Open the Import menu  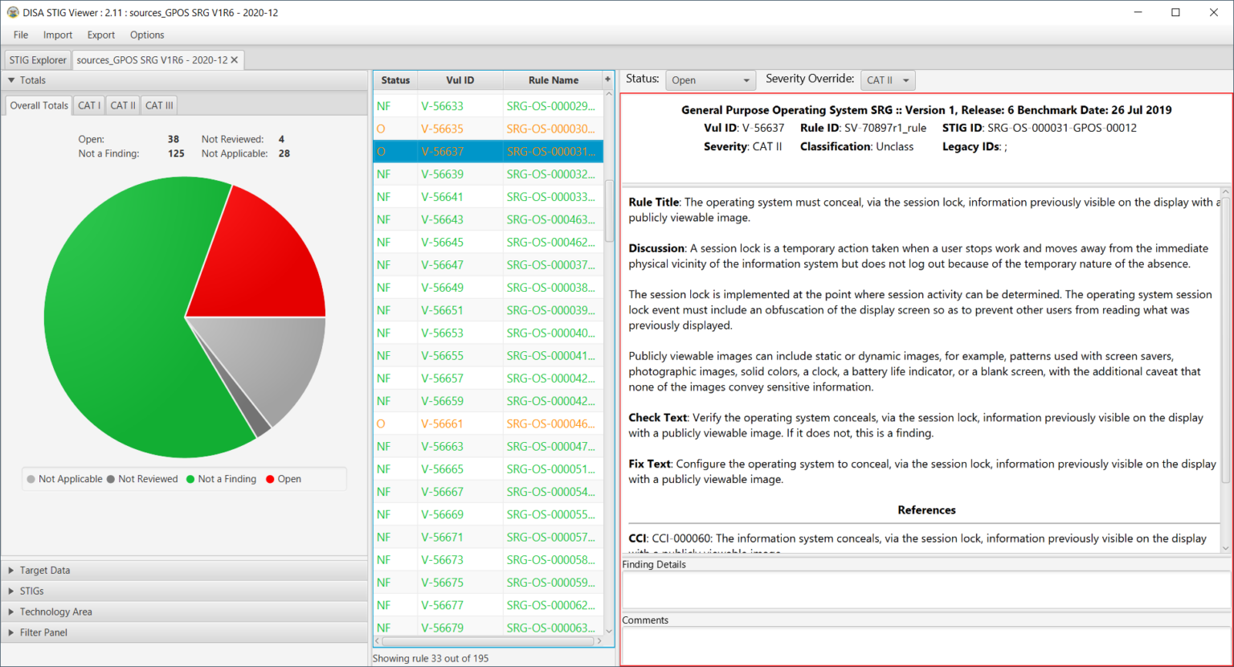click(x=57, y=35)
